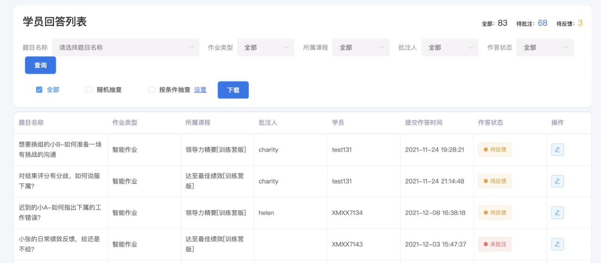Image resolution: width=601 pixels, height=263 pixels.
Task: Click the 查询 button
Action: (x=40, y=66)
